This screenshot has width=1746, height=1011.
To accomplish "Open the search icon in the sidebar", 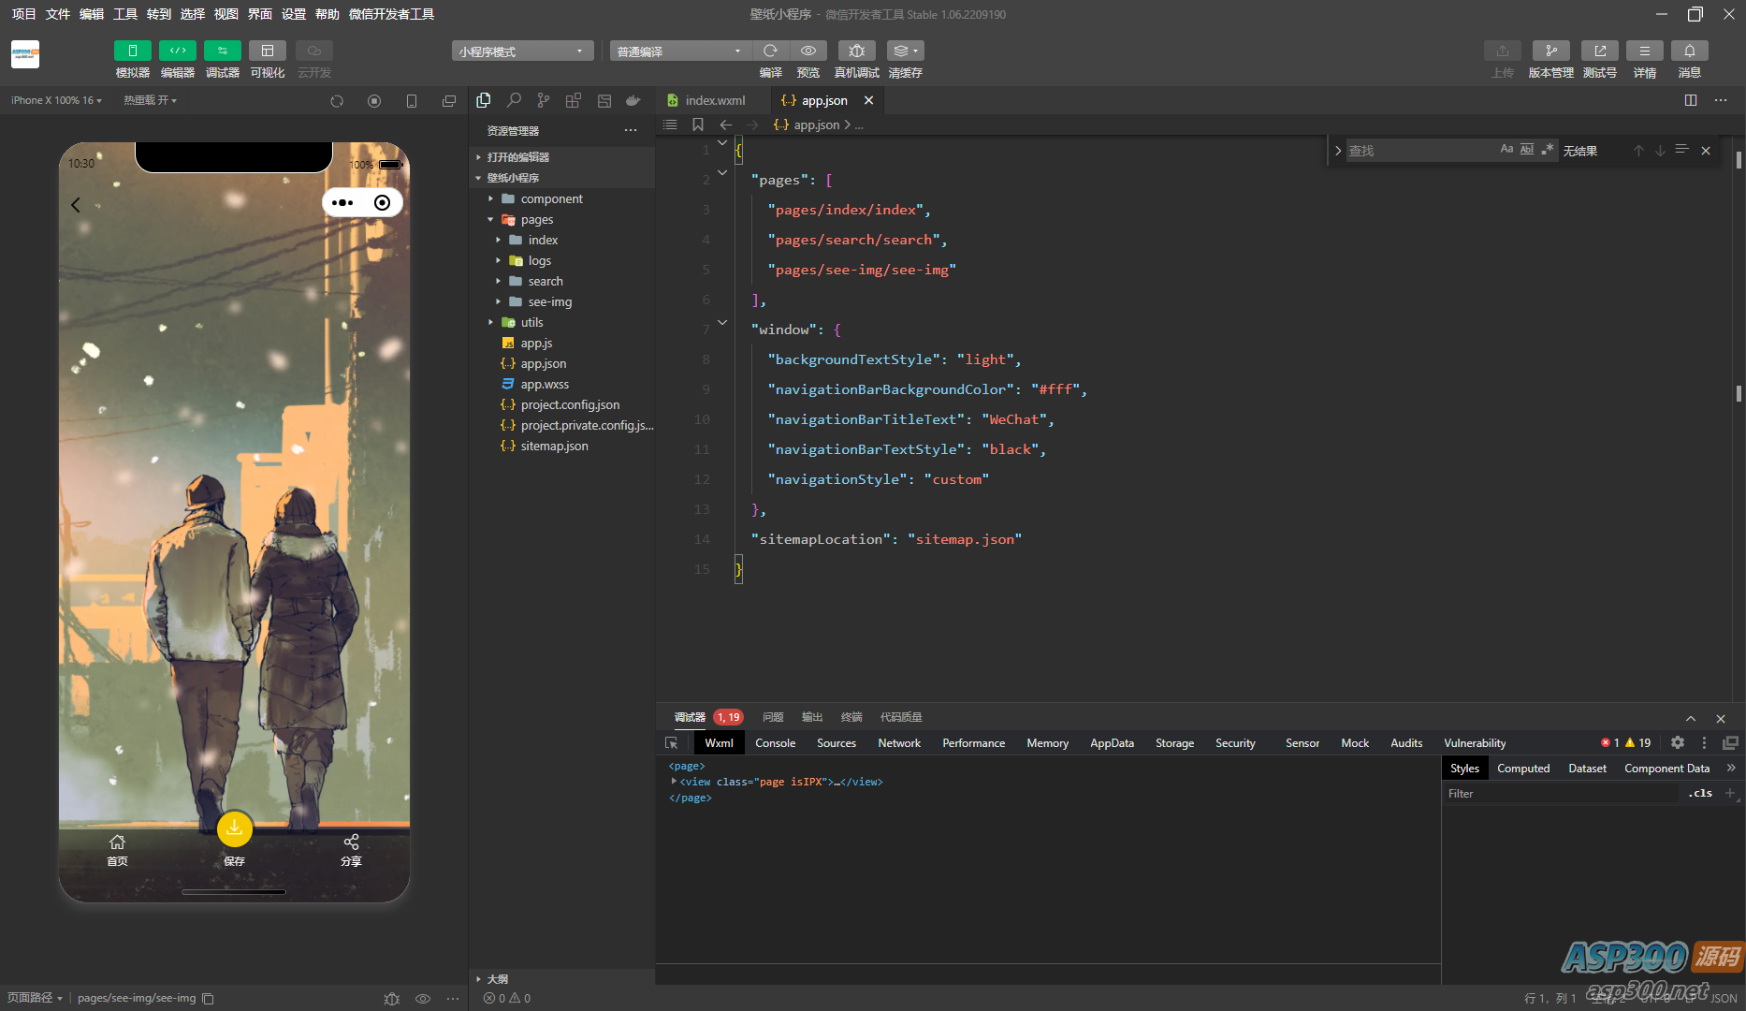I will coord(514,100).
